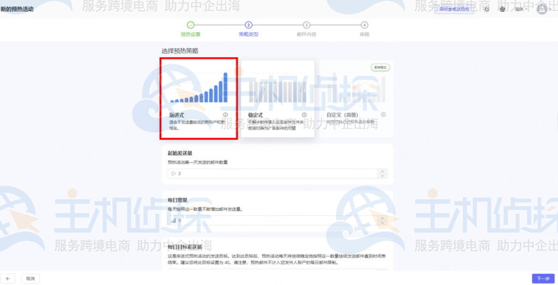Click the 新的预热活动 page title

coord(17,9)
